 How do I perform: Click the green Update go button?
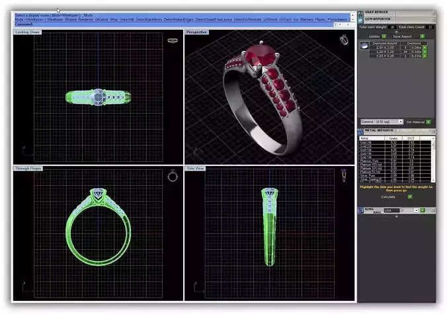pyautogui.click(x=384, y=36)
